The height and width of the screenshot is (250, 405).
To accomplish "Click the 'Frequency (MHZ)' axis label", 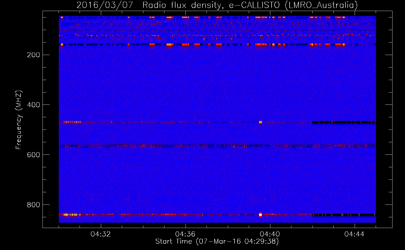I will 19,120.
